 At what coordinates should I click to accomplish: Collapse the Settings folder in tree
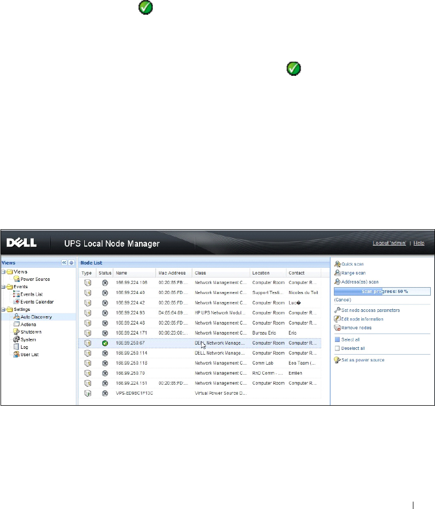pos(3,309)
